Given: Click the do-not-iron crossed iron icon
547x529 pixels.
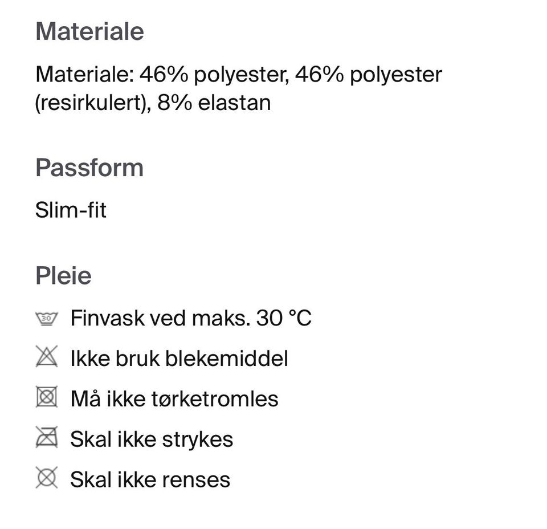Looking at the screenshot, I should point(47,438).
